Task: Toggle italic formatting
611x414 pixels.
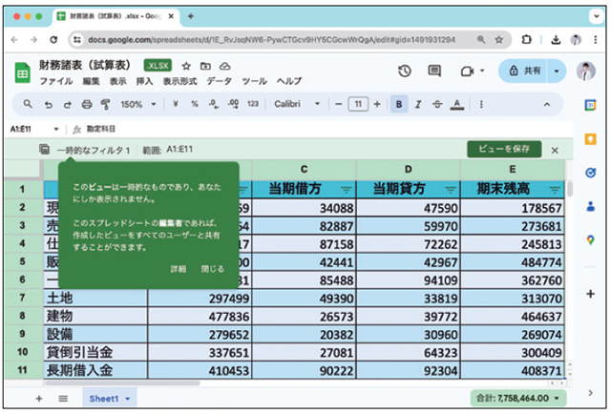Action: tap(418, 104)
